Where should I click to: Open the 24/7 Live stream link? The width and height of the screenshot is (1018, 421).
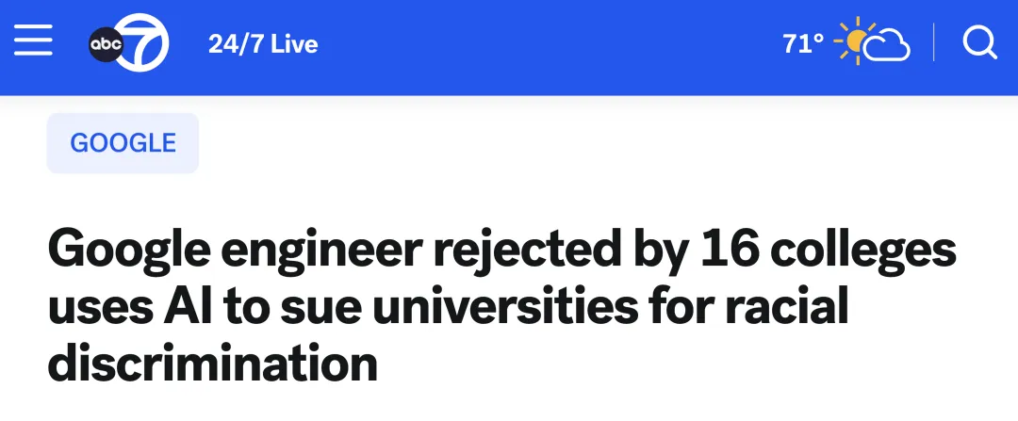263,44
